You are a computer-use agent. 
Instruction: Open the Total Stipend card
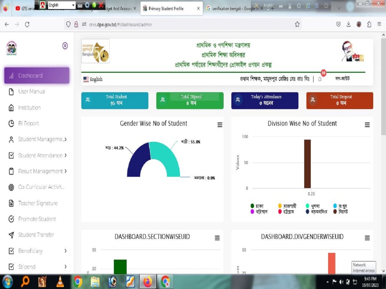(x=190, y=101)
